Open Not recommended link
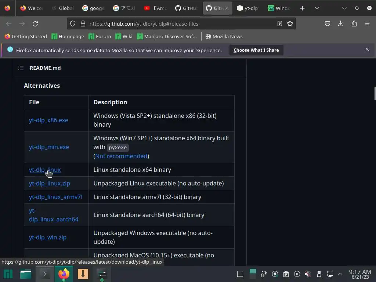This screenshot has width=376, height=282. 121,156
